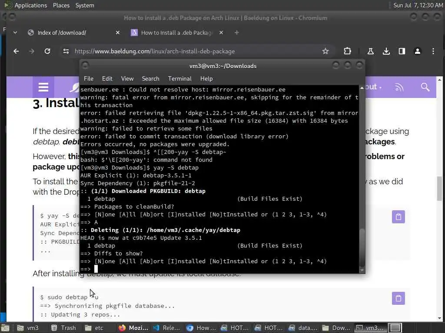Open the System menu in top panel
The height and width of the screenshot is (333, 445).
click(x=85, y=5)
